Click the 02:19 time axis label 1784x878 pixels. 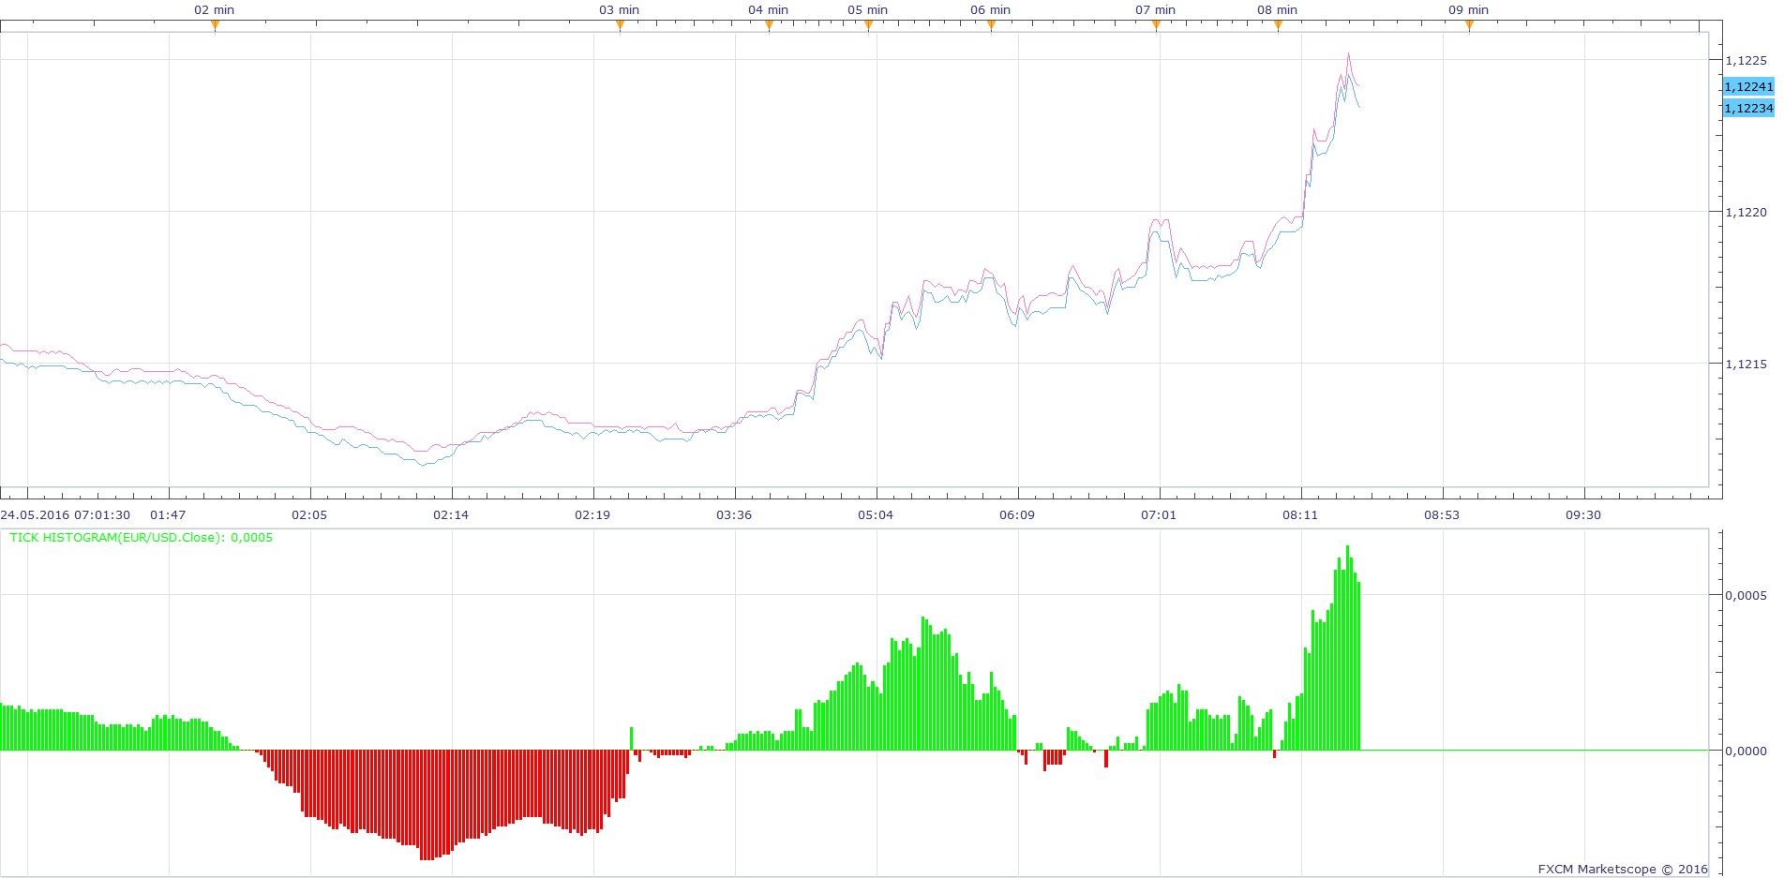(592, 515)
